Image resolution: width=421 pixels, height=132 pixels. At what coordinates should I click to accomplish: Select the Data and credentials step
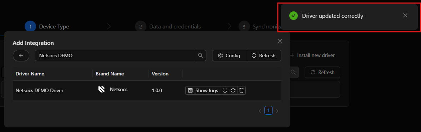click(168, 27)
